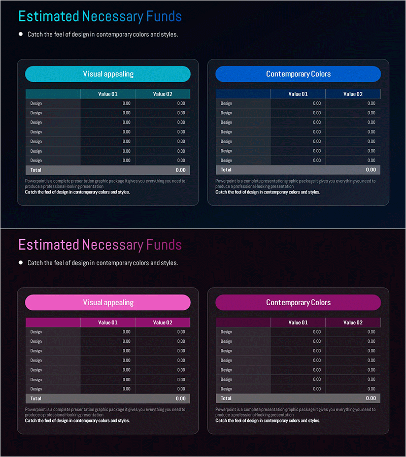Click the Total row in the blue table

(298, 170)
